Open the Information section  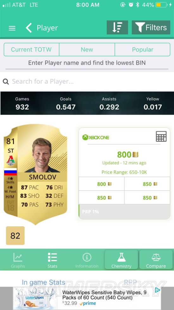pyautogui.click(x=87, y=260)
